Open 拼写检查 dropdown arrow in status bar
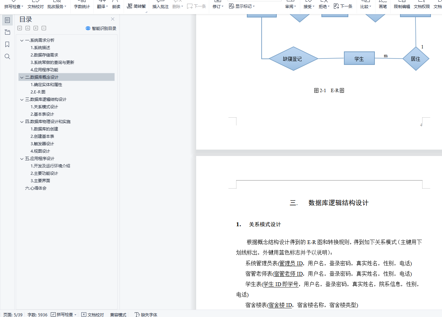Image resolution: width=442 pixels, height=317 pixels. 75,315
